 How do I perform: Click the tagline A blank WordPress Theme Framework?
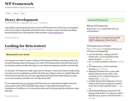[x=20, y=7]
